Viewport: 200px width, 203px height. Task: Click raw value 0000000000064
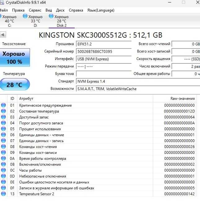[179, 117]
